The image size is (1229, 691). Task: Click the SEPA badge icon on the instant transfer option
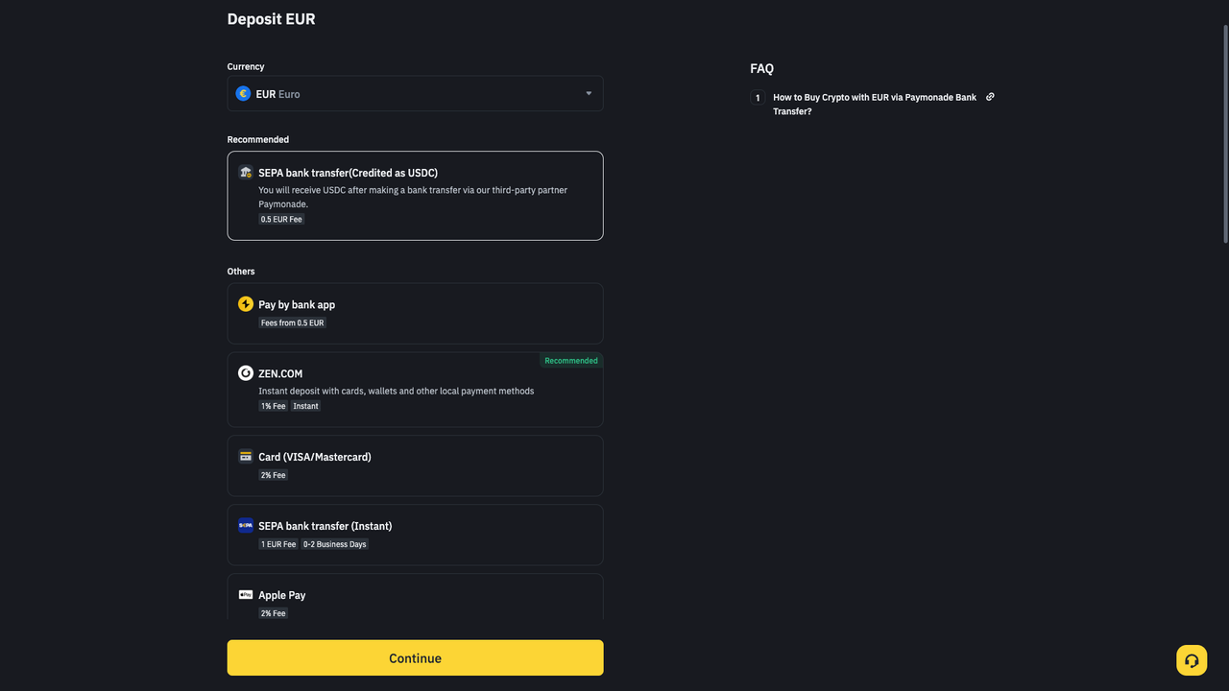coord(246,525)
